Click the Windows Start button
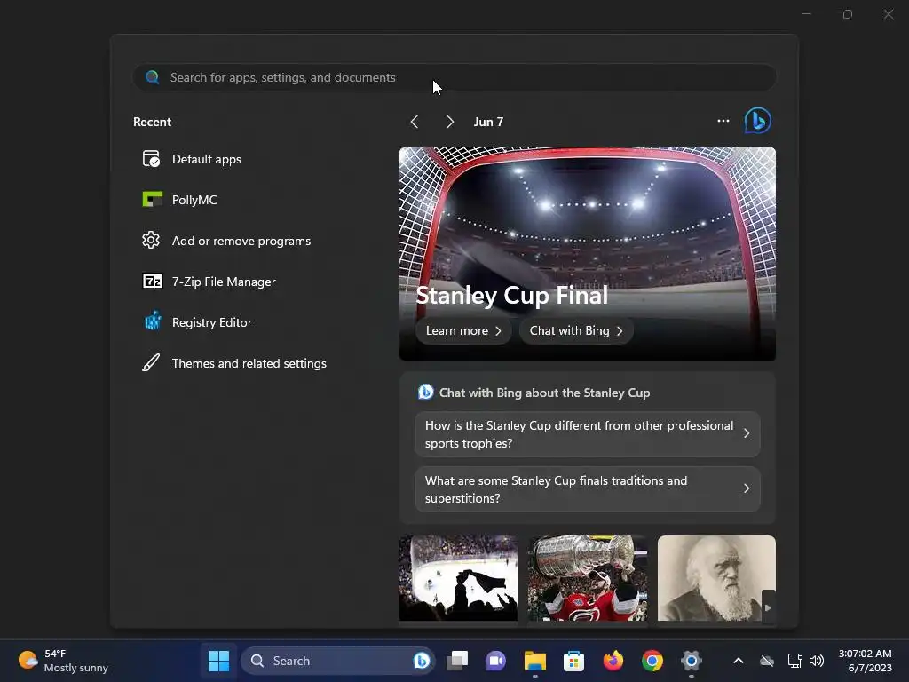 [218, 661]
